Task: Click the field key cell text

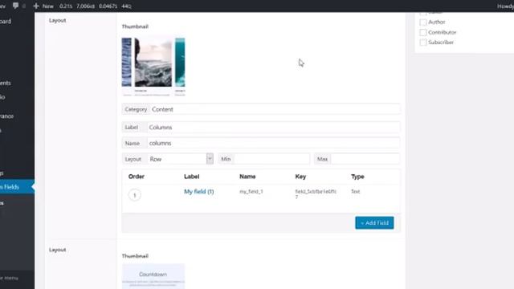Action: pyautogui.click(x=316, y=193)
